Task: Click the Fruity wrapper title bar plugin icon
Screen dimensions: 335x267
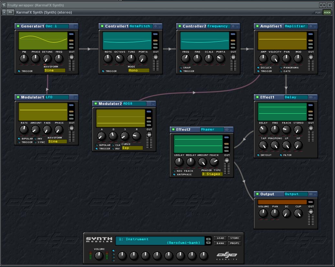Action: 4,5
